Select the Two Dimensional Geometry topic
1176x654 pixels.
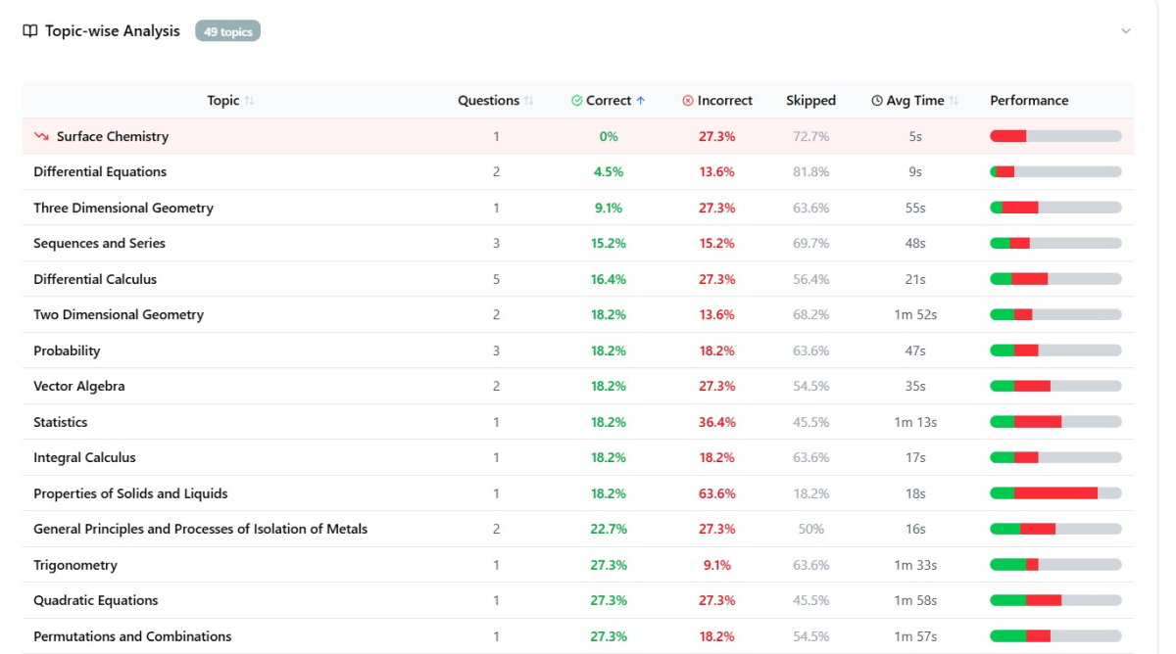point(119,315)
